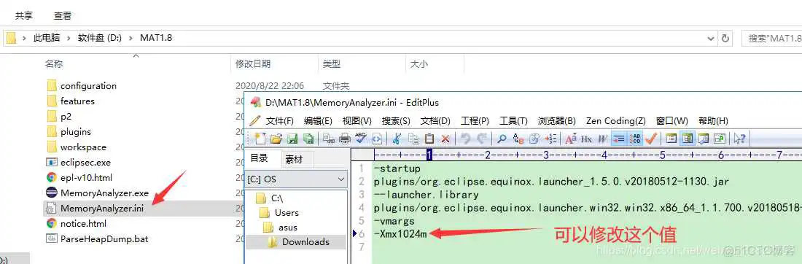Click the View in Browser icon
The image size is (802, 264).
pyautogui.click(x=377, y=138)
